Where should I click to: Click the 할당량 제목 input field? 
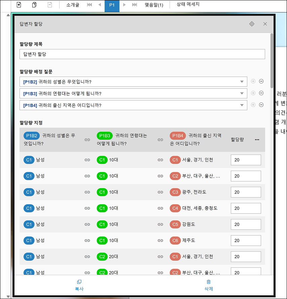(142, 54)
